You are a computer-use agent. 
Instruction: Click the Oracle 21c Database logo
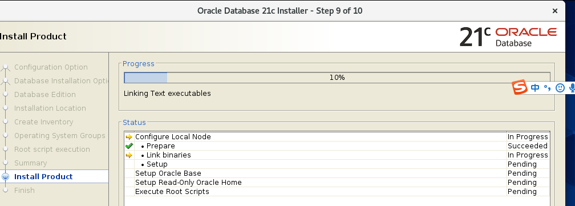508,37
